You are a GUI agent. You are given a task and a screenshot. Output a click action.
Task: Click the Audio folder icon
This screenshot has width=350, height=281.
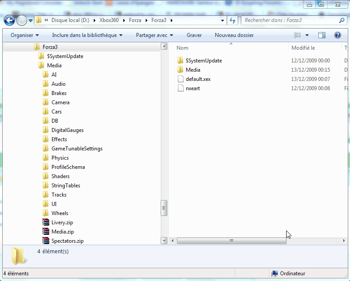click(45, 84)
